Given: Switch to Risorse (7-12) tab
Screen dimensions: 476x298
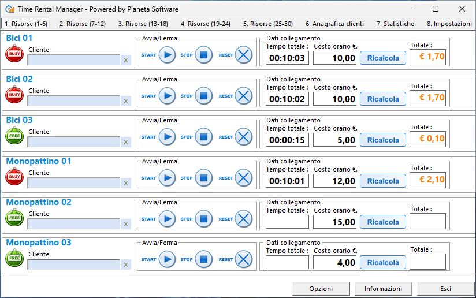Looking at the screenshot, I should [x=83, y=24].
